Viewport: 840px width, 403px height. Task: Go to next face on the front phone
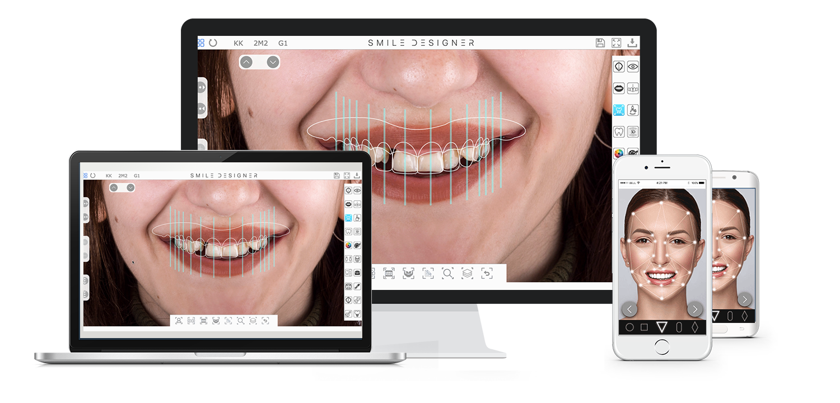pos(695,309)
